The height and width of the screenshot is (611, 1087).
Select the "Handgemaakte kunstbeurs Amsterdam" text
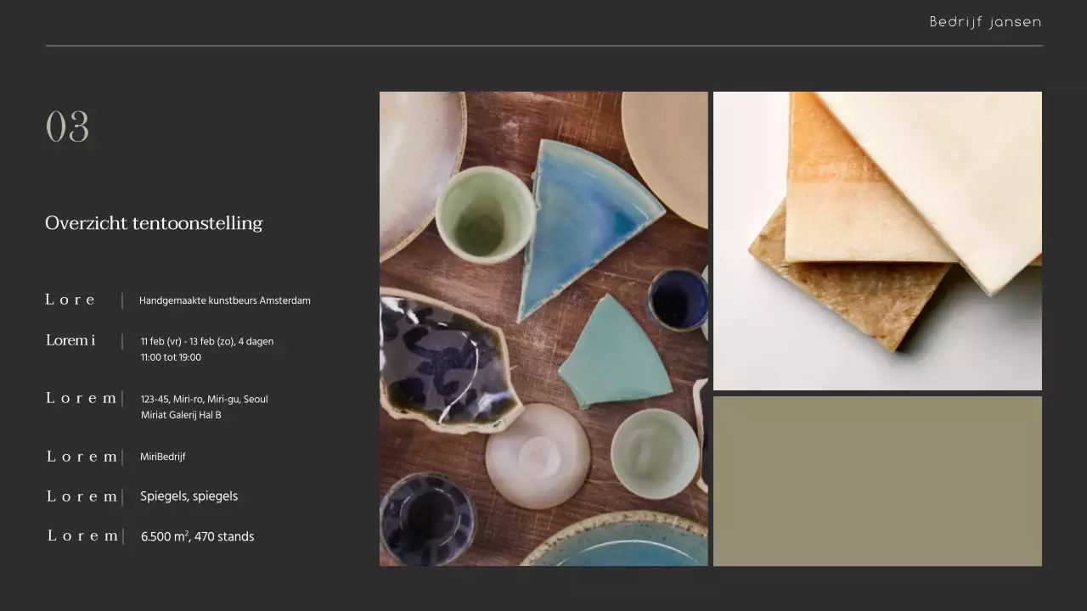point(224,300)
